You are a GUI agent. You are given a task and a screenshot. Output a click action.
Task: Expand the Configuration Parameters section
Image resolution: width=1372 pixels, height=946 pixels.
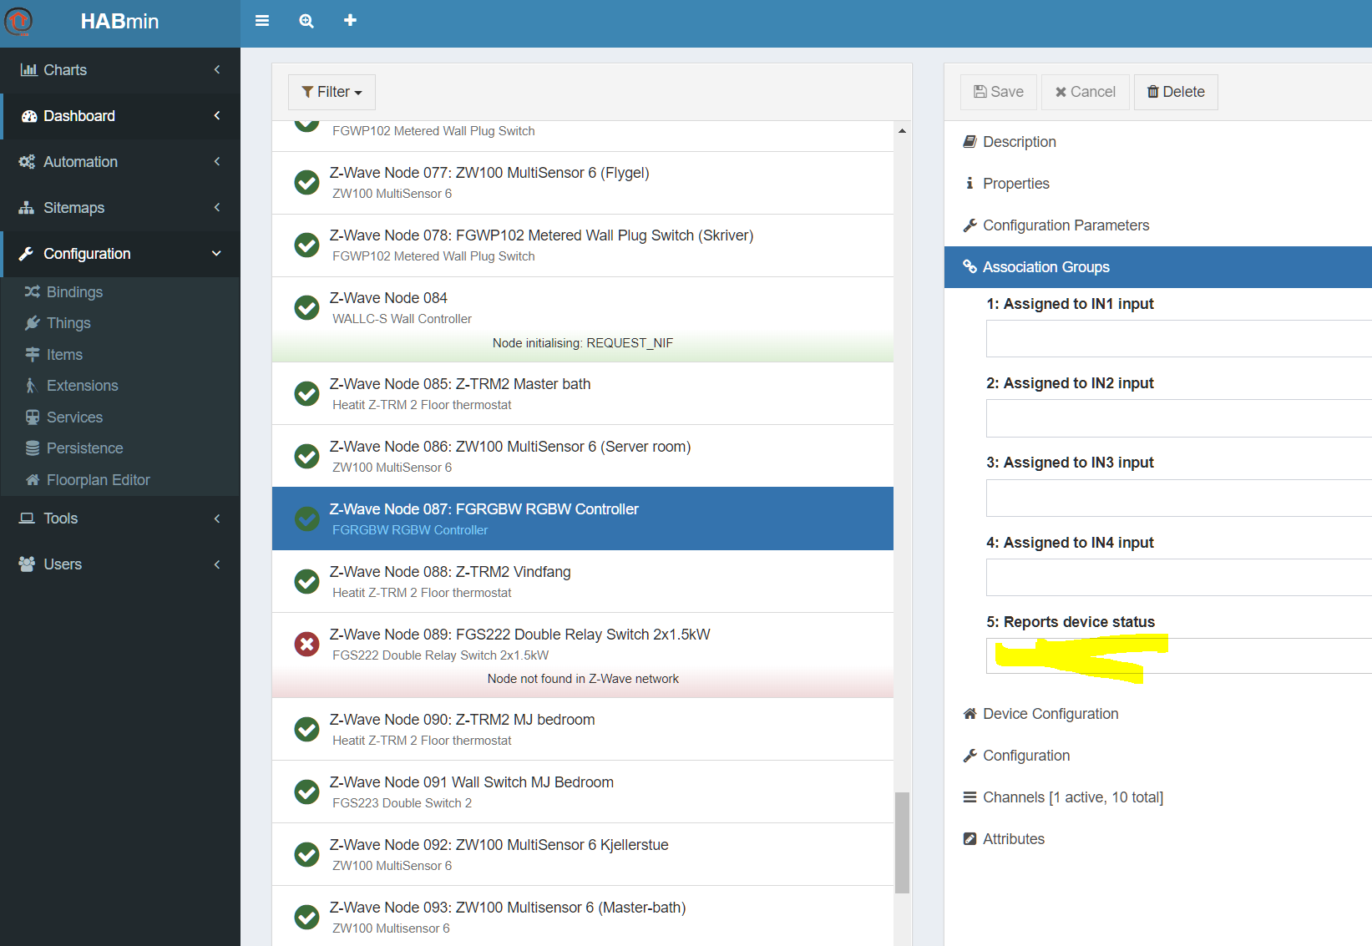click(x=1066, y=225)
